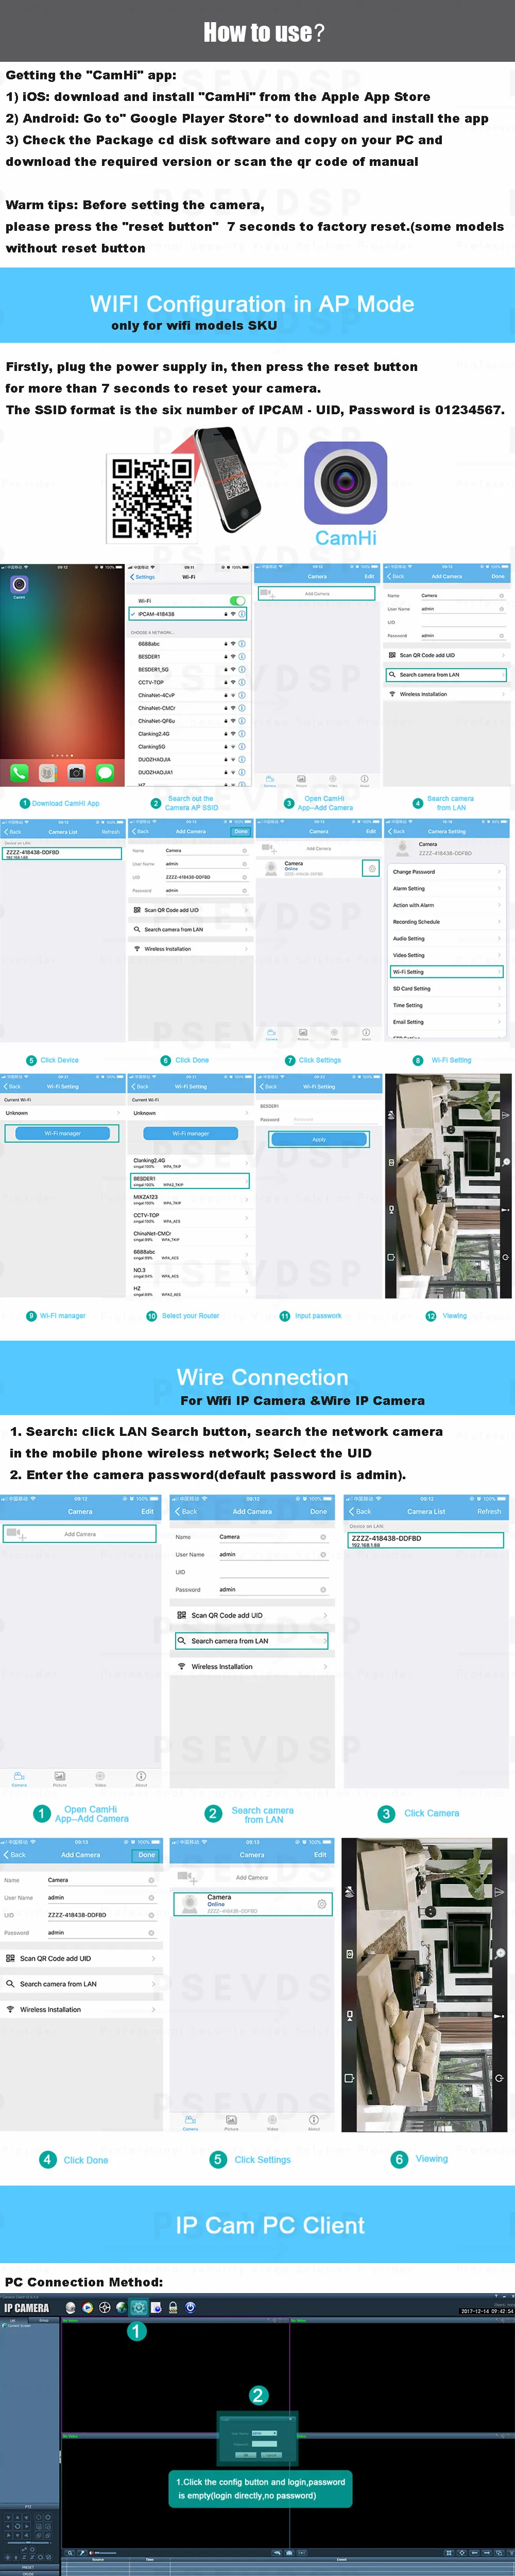Open the green Phone dock icon on iPhone

(x=19, y=772)
